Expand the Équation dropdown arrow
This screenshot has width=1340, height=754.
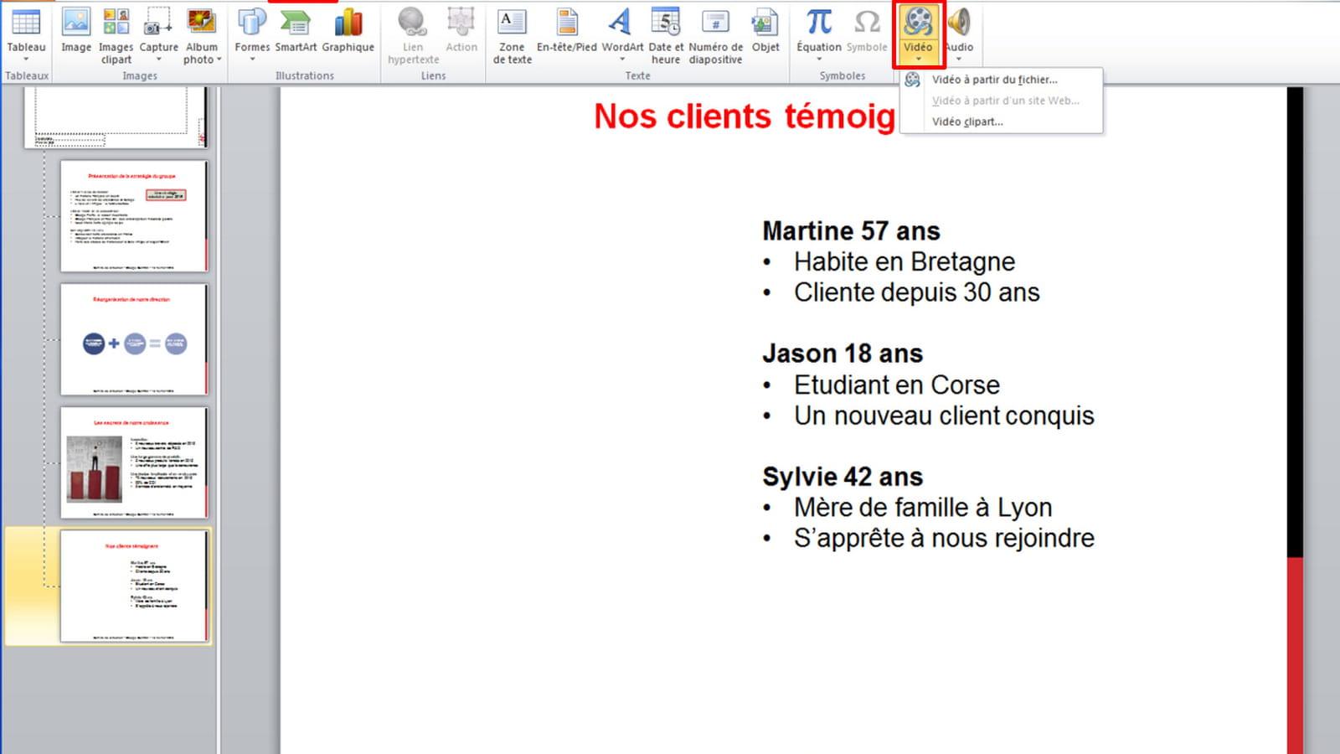(x=819, y=59)
